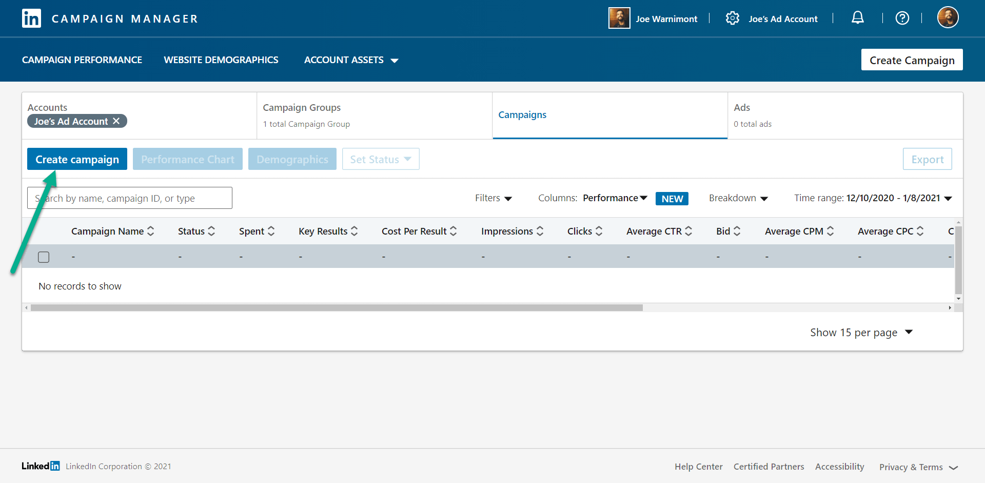Open the Set Status dropdown
The height and width of the screenshot is (483, 985).
381,159
